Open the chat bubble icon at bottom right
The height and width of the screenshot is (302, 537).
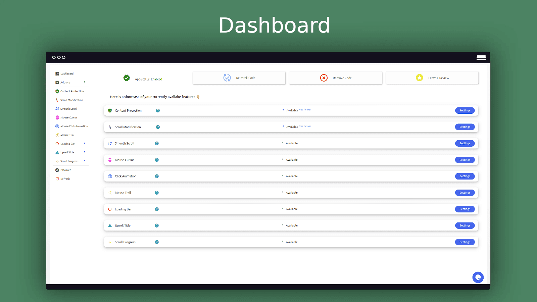click(478, 277)
